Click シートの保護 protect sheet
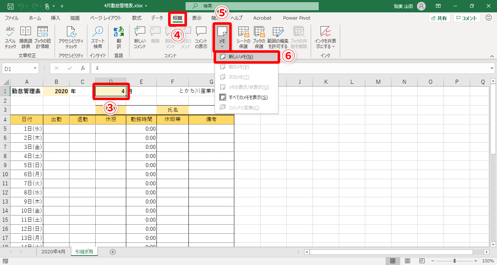 point(243,38)
